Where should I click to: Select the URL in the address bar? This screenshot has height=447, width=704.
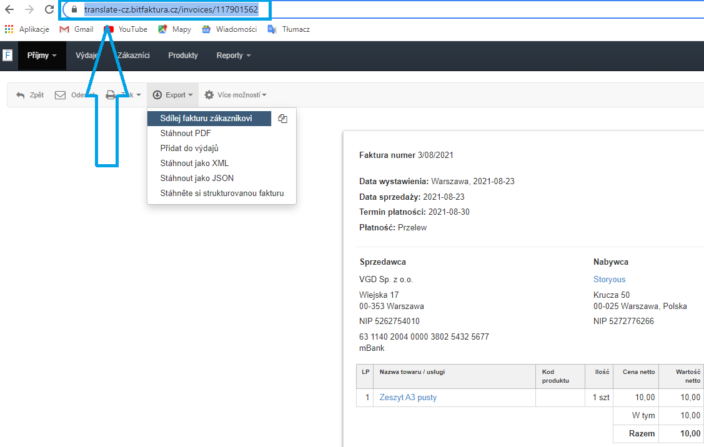point(171,9)
